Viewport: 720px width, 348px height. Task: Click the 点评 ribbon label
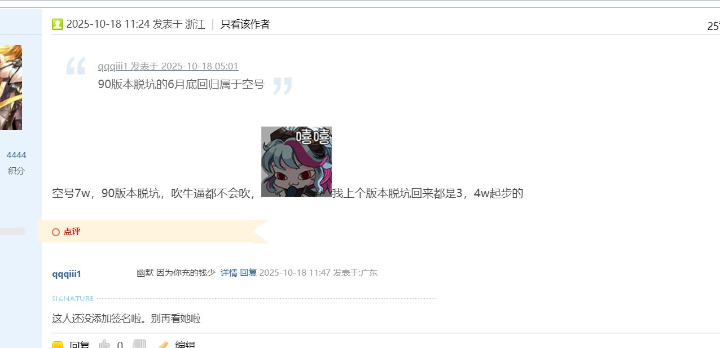pyautogui.click(x=72, y=232)
